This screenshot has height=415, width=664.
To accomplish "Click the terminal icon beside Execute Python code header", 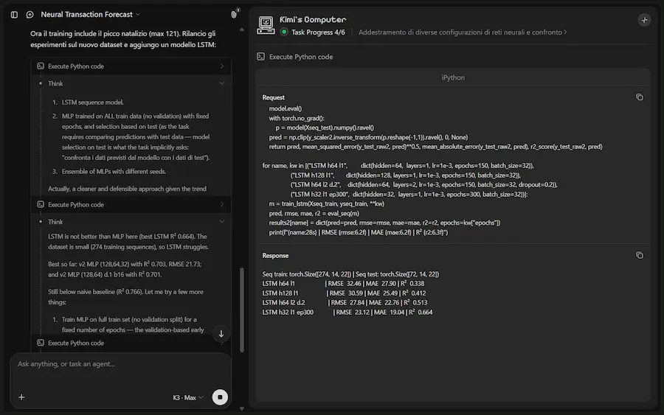I will 261,57.
